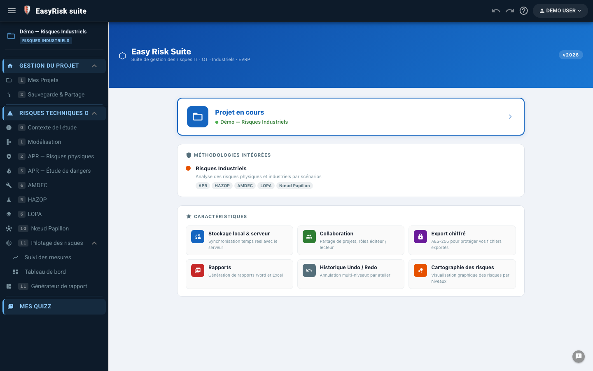The width and height of the screenshot is (593, 371).
Task: Select the HAZOP sidebar item
Action: (54, 200)
